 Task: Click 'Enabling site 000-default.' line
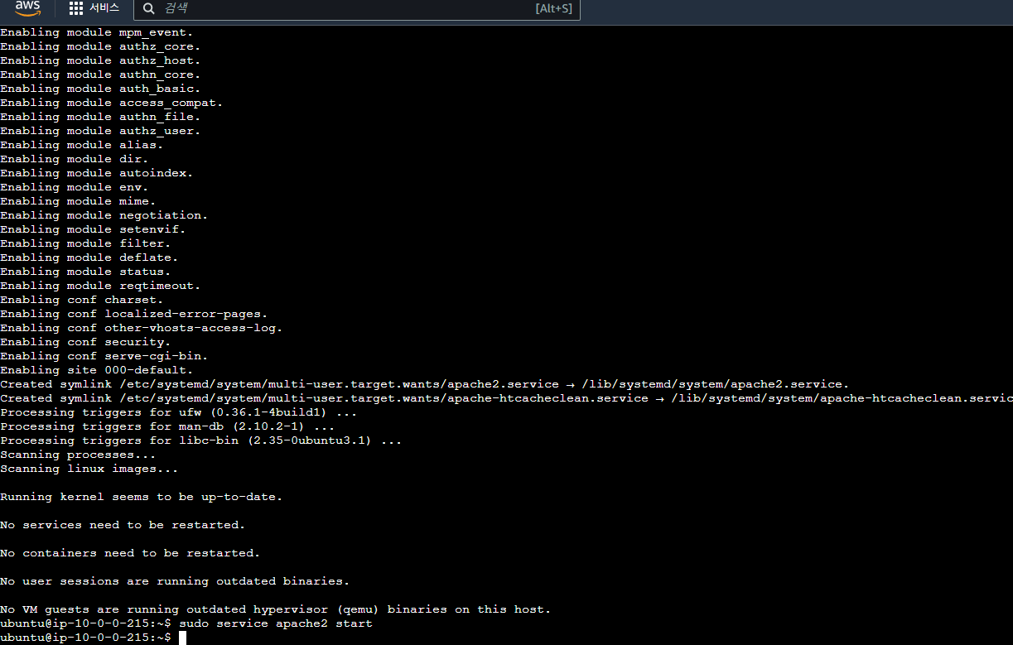[97, 370]
